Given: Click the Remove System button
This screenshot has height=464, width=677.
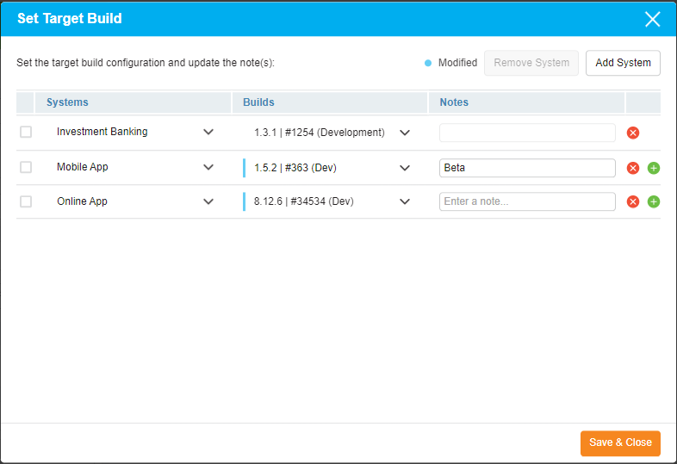Looking at the screenshot, I should [531, 63].
